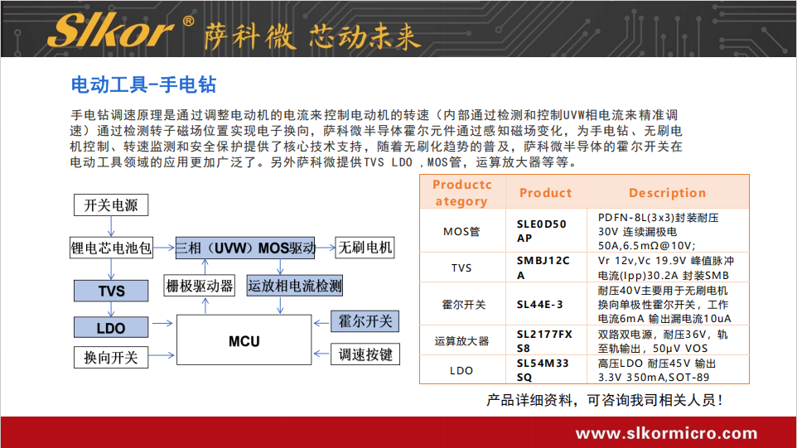Click the note 产品详细资料，可咨询我司相关人员
797x448 pixels.
click(605, 400)
